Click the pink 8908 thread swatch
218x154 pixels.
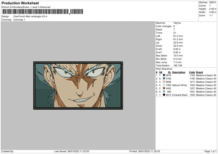pyautogui.click(x=164, y=82)
